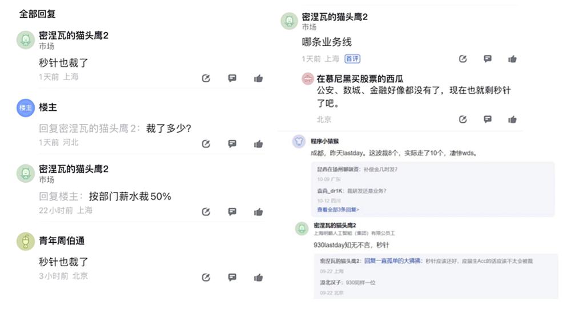Like the "哪条业务线" comment
Viewport: 571px width, 317px height.
coord(512,59)
